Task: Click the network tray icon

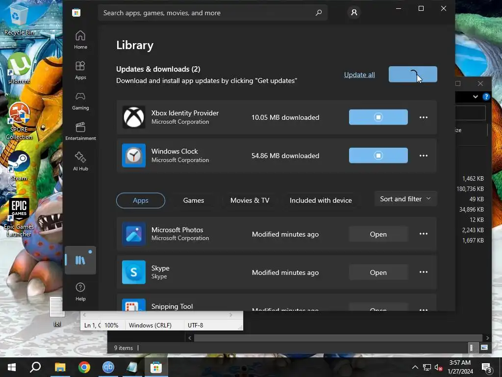Action: [427, 367]
